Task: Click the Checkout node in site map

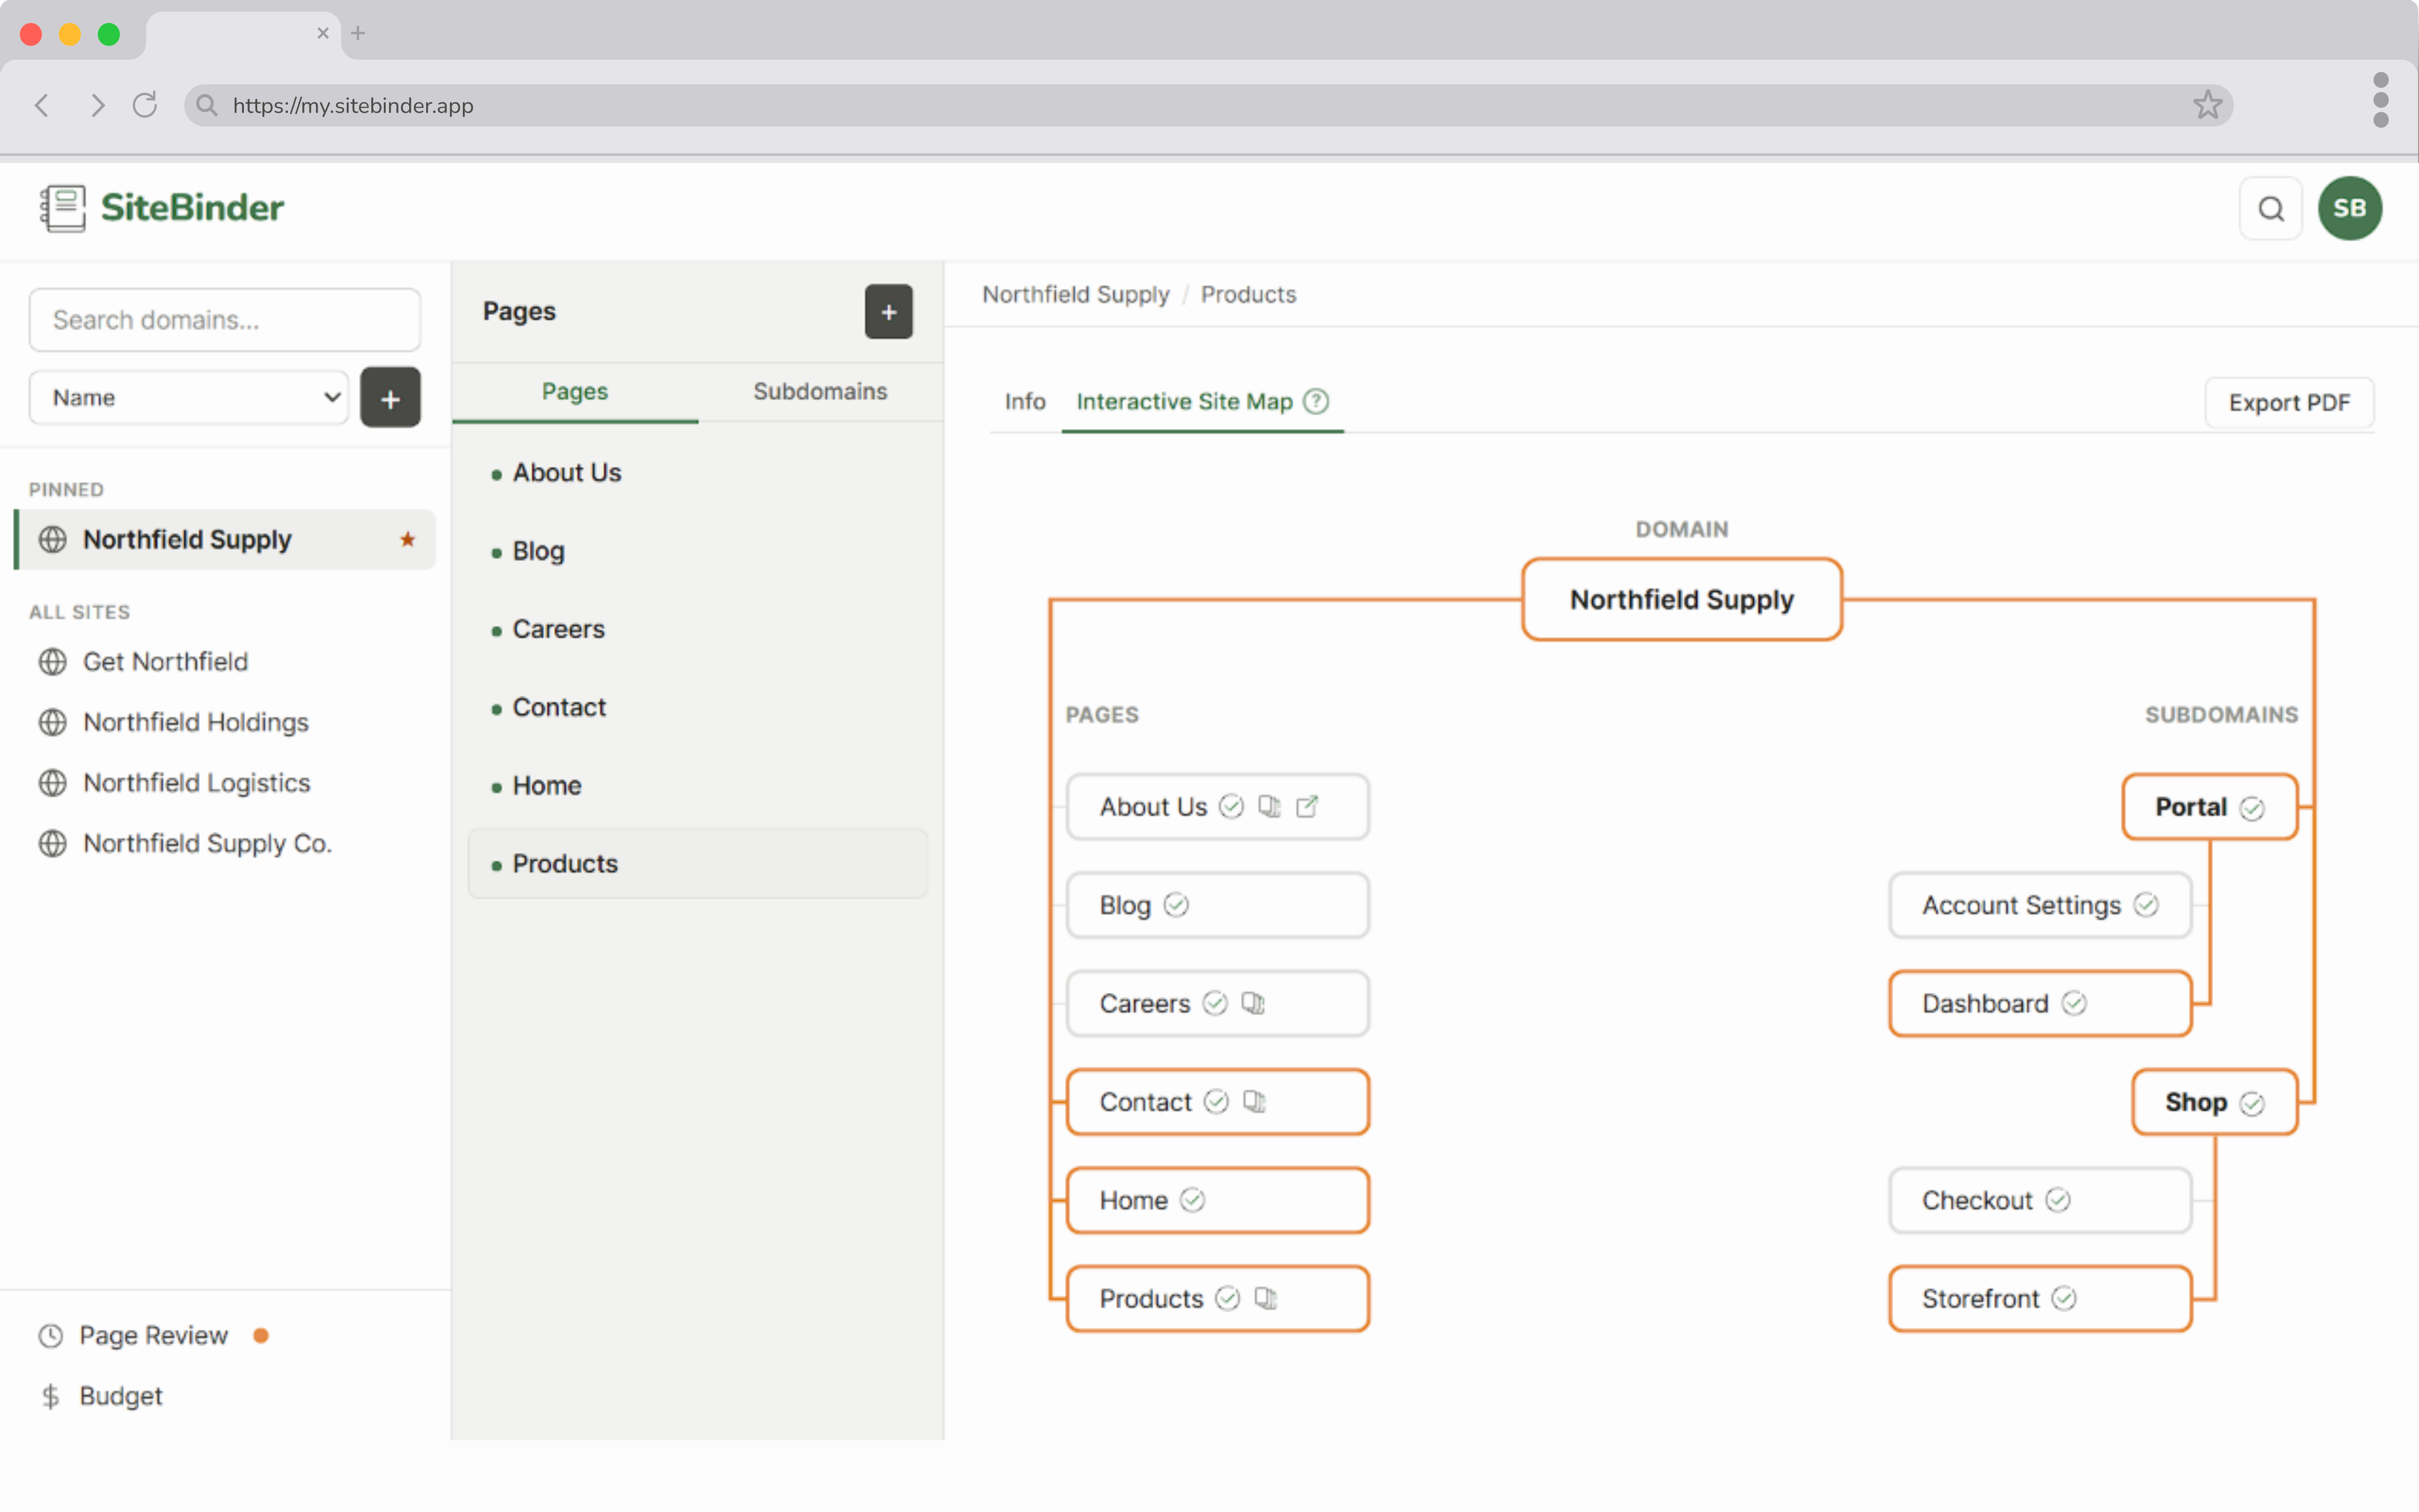Action: coord(2039,1200)
